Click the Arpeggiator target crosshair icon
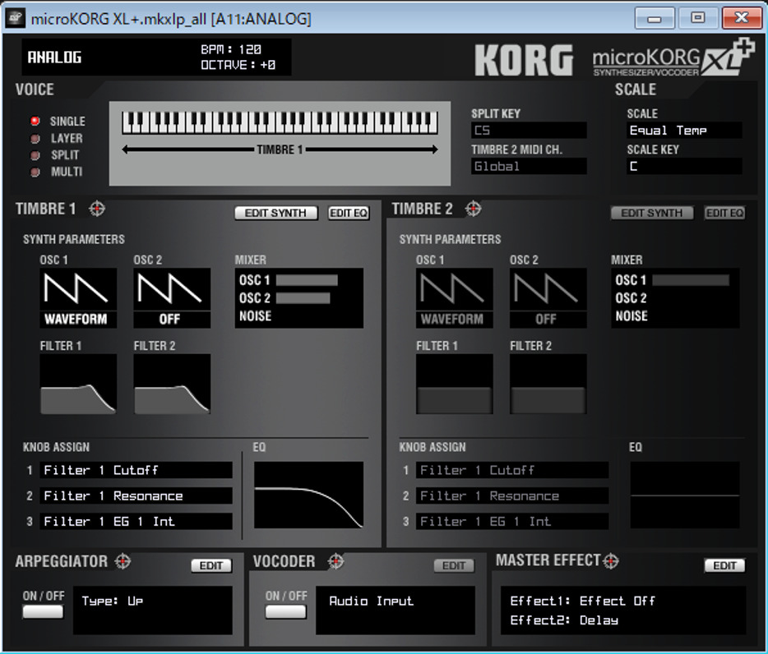Screen dimensions: 768x654 point(123,561)
